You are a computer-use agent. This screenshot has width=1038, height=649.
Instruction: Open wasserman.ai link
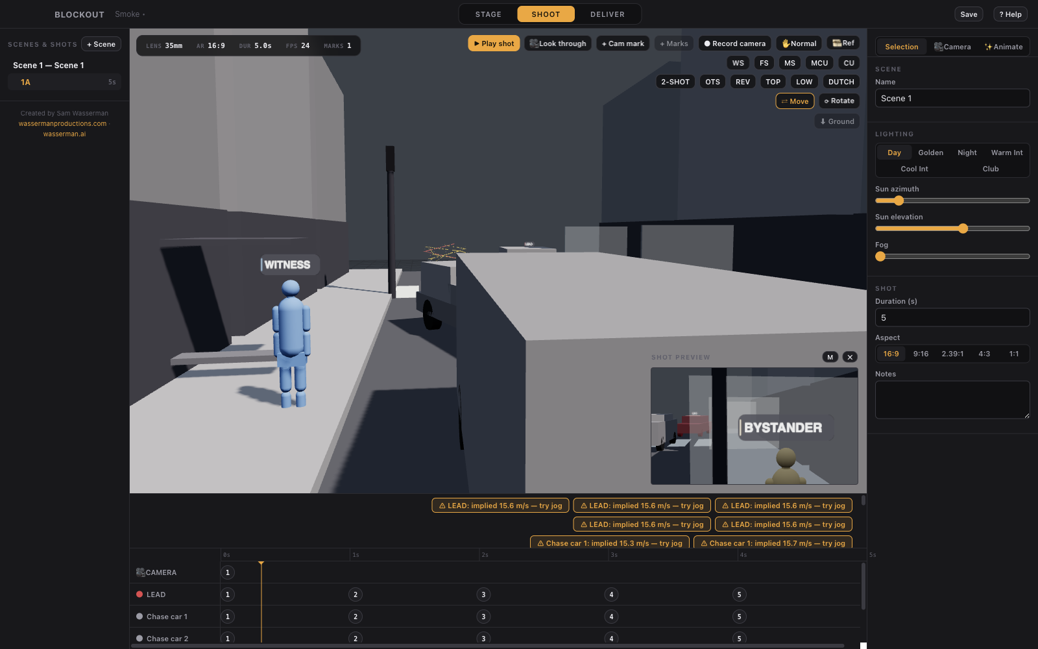(x=64, y=134)
